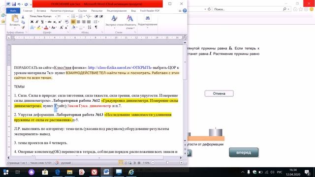The height and width of the screenshot is (177, 315).
Task: Open Word help question mark icon
Action: (185, 11)
